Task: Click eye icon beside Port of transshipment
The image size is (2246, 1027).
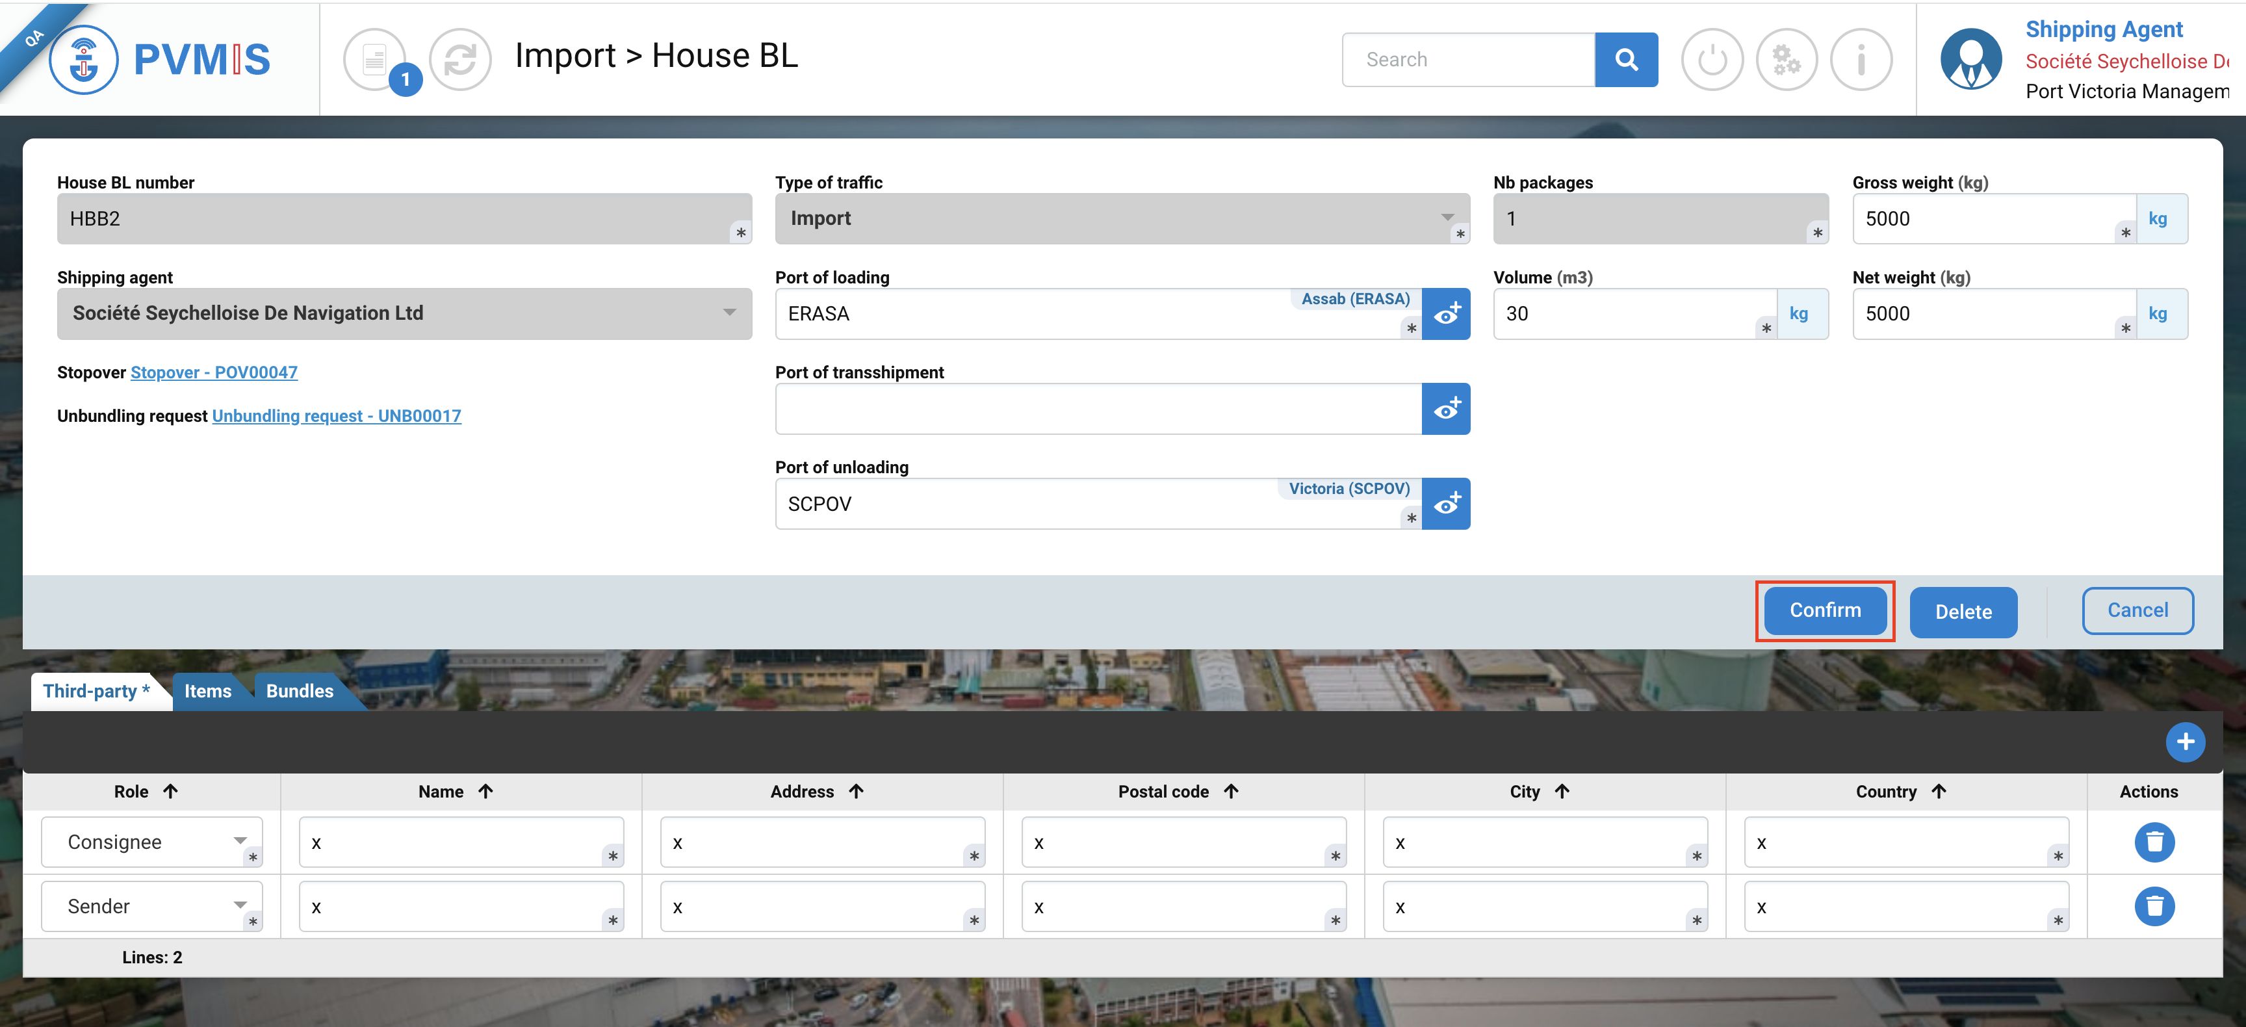Action: click(1445, 409)
